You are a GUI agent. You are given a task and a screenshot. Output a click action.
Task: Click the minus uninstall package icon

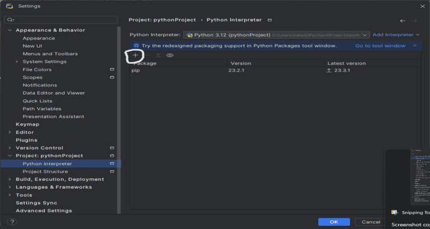[x=147, y=55]
